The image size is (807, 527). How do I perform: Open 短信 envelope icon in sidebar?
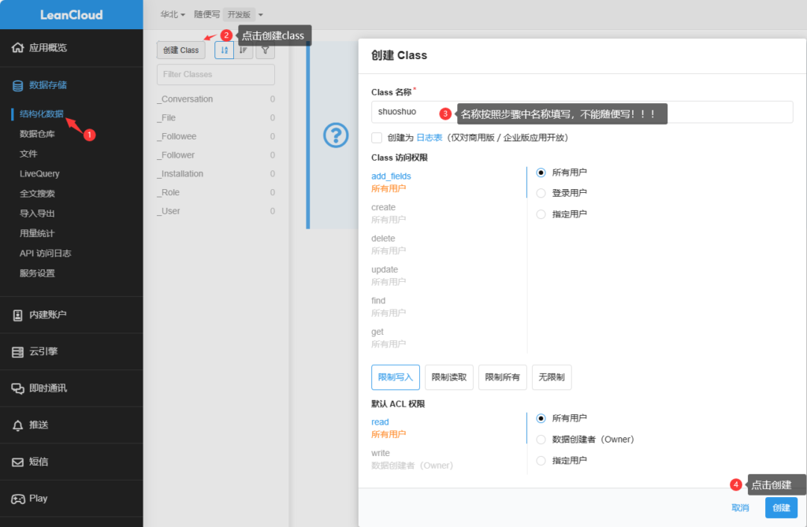17,462
